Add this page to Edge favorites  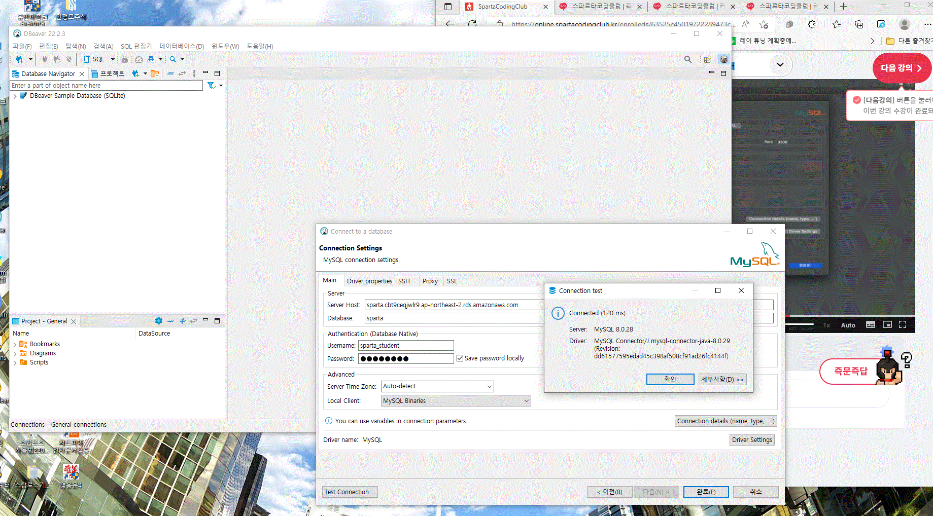coord(764,24)
